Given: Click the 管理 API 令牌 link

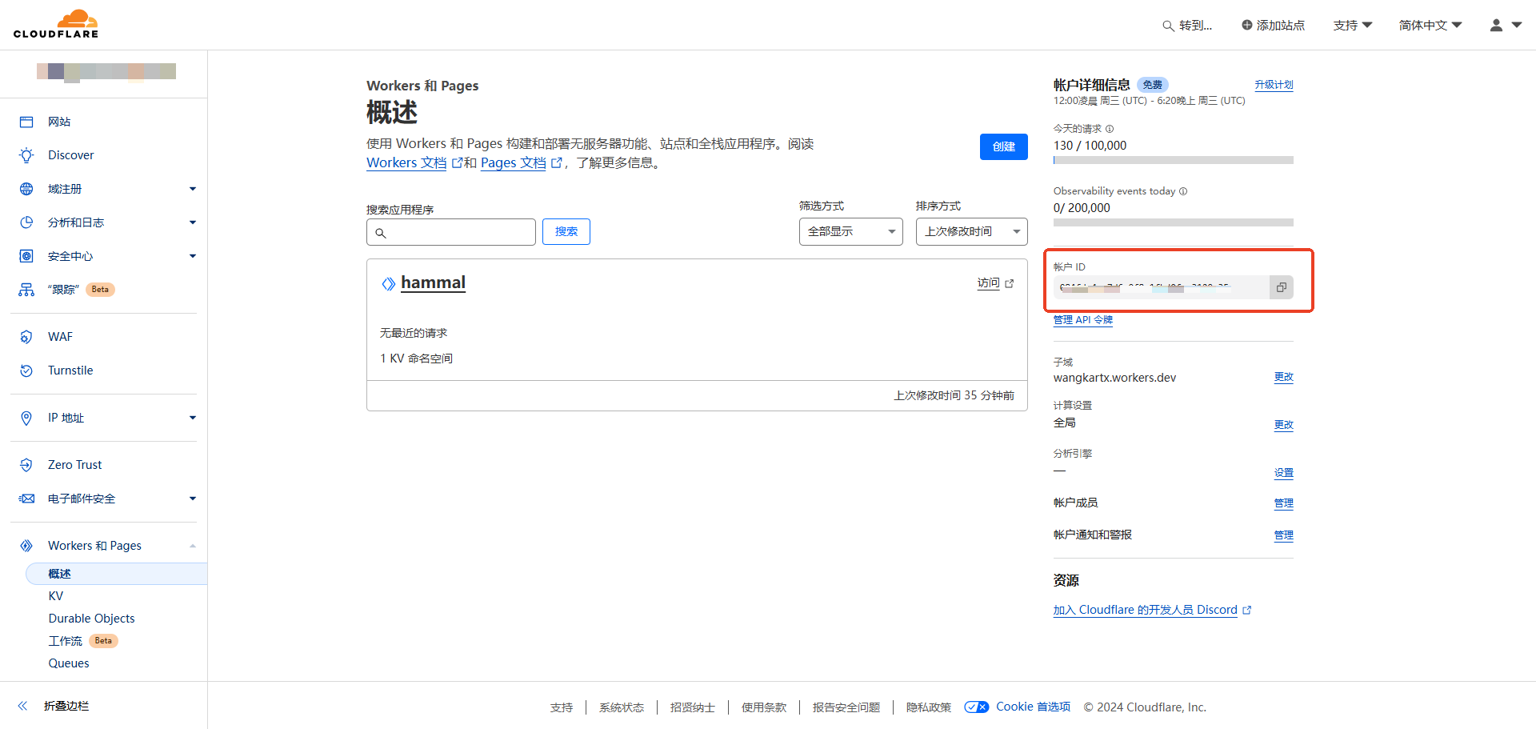Looking at the screenshot, I should [1083, 320].
